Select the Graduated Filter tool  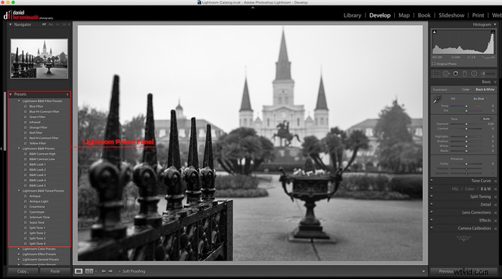pyautogui.click(x=465, y=73)
